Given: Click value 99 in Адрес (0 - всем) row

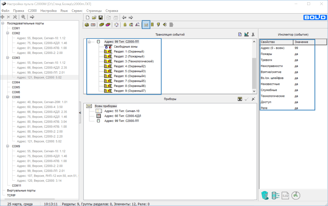Looking at the screenshot, I should [296, 48].
